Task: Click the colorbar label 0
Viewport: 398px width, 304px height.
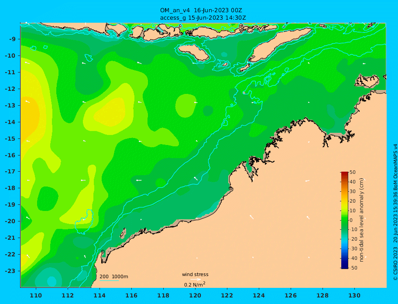Action: point(351,220)
